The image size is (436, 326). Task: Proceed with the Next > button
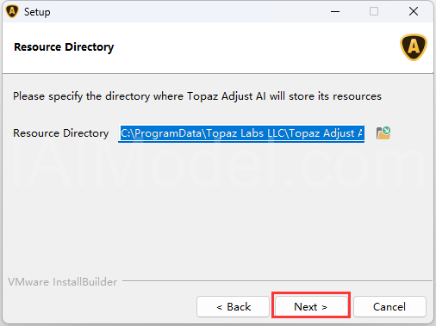click(x=311, y=307)
